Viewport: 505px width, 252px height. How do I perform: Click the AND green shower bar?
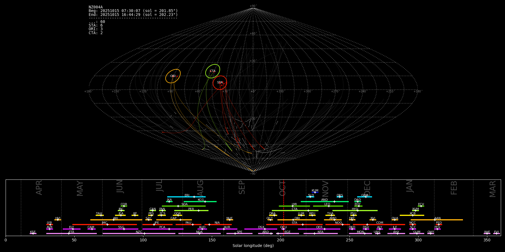pos(325,201)
